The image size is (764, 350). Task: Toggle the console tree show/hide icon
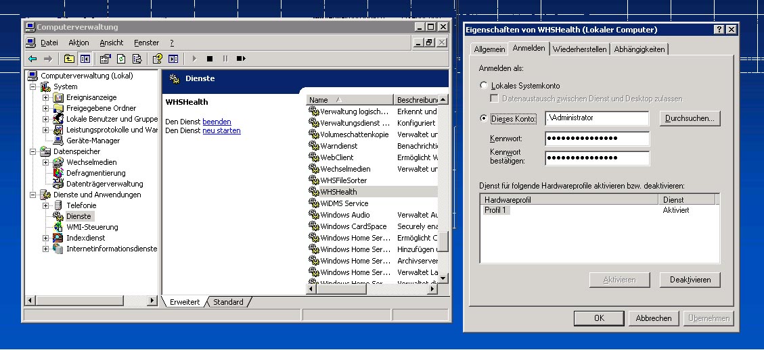point(85,59)
